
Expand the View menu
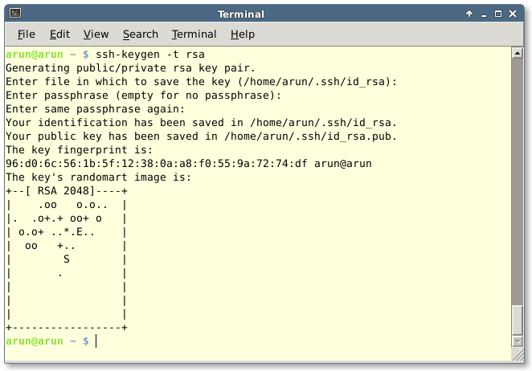coord(96,34)
